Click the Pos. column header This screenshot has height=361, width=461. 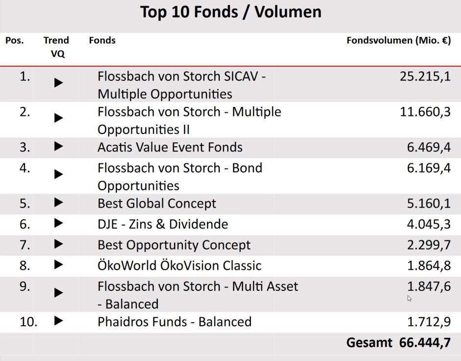click(x=15, y=41)
